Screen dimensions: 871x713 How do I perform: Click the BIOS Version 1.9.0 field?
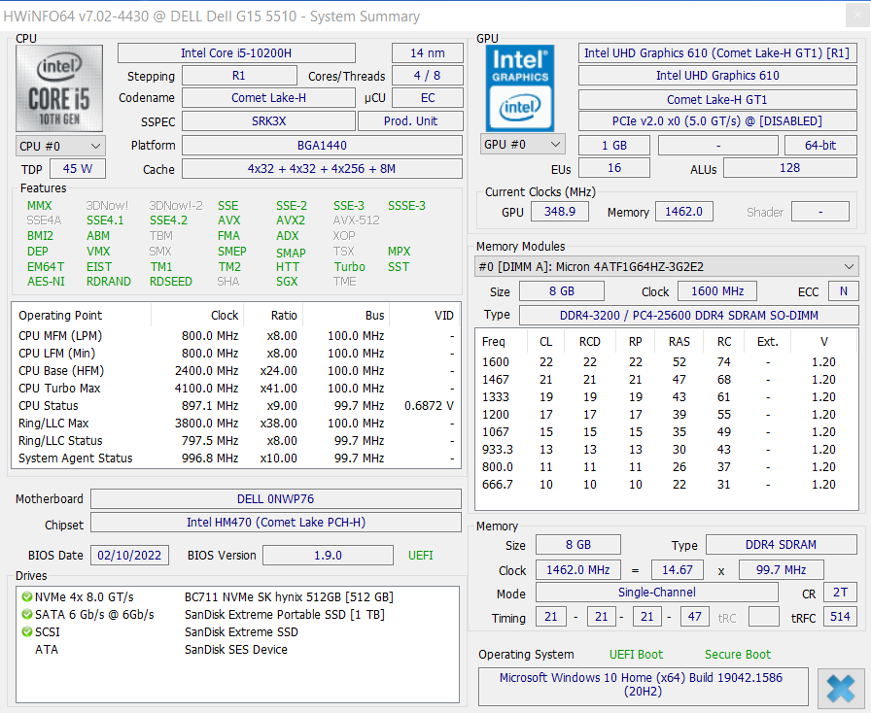pos(327,556)
